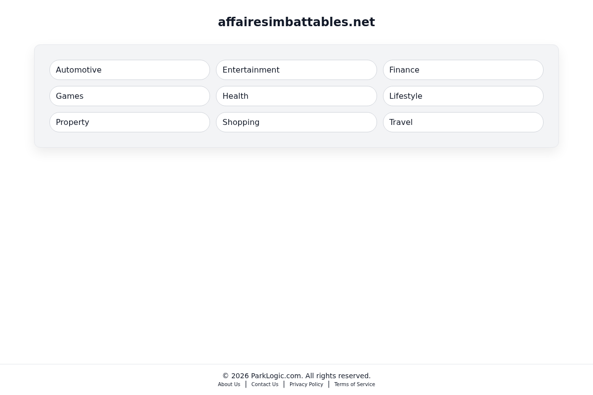Open the Lifestyle category
Viewport: 593px width, 395px height.
click(463, 96)
